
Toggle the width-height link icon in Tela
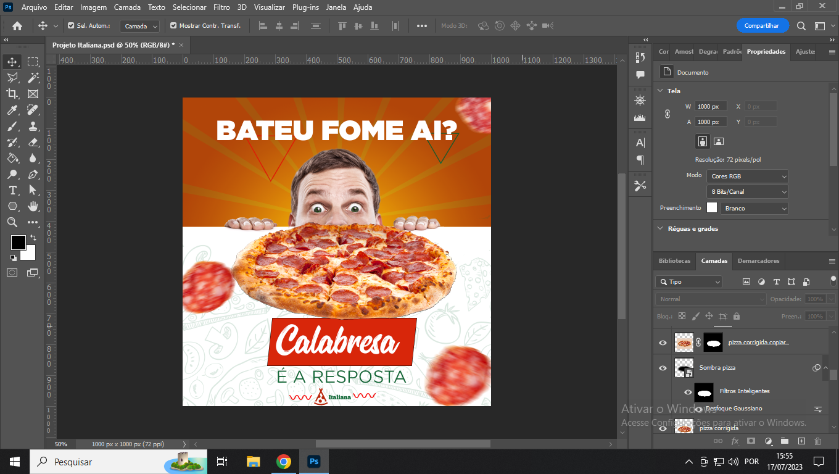click(667, 114)
